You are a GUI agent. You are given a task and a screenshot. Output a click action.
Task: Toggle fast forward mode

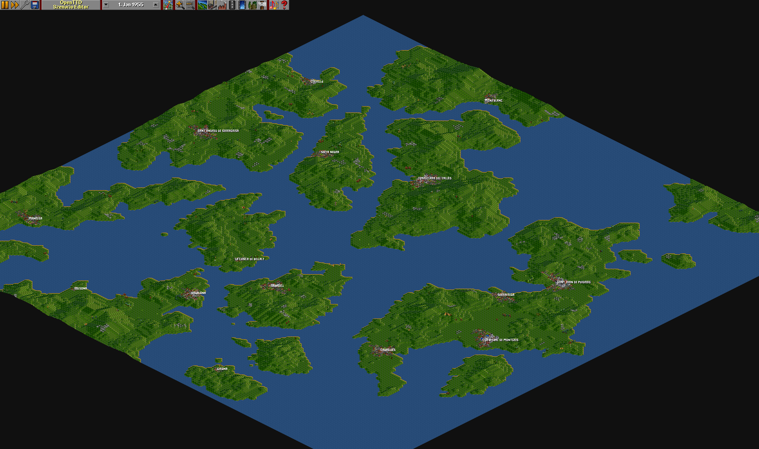point(15,5)
